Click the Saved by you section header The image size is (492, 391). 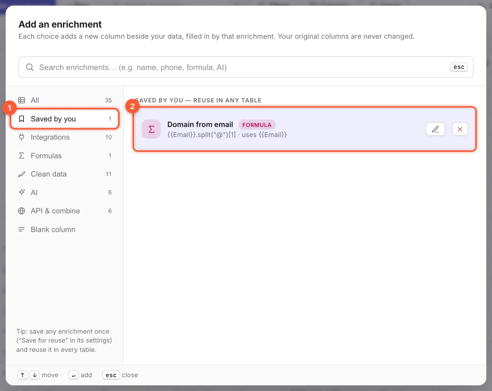pyautogui.click(x=198, y=100)
